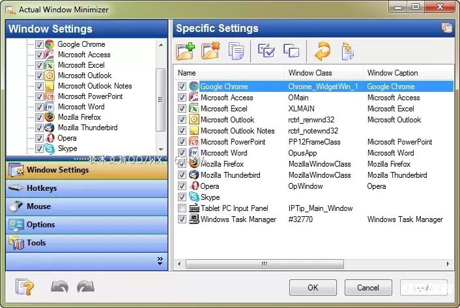Click the list scroll left arrow
460x308 pixels.
pyautogui.click(x=179, y=264)
